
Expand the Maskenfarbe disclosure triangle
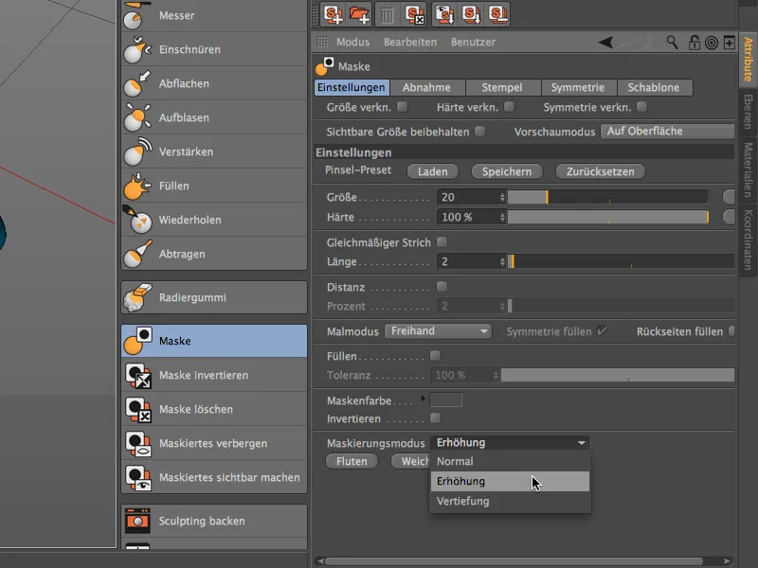(424, 399)
